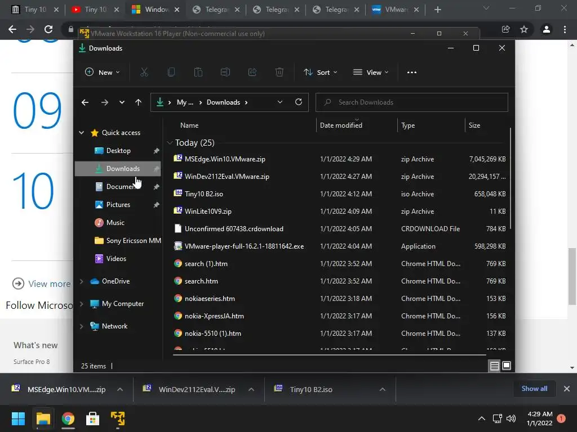Close the Chrome downloads bar

pyautogui.click(x=567, y=389)
